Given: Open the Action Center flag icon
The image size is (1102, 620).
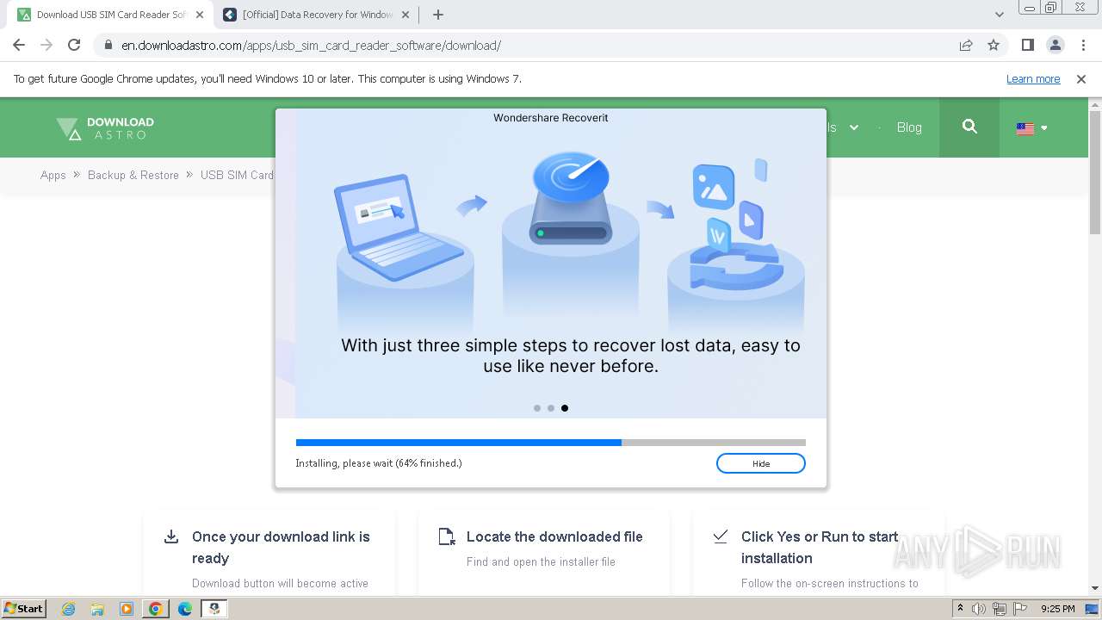Looking at the screenshot, I should pyautogui.click(x=1018, y=609).
